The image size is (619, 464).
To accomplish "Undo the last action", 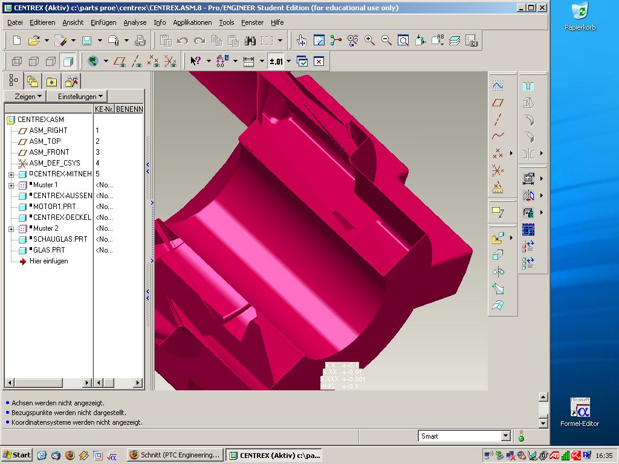I will click(183, 40).
